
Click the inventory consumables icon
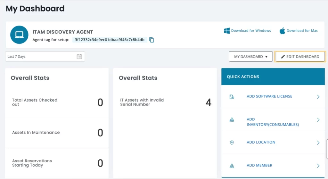click(232, 120)
